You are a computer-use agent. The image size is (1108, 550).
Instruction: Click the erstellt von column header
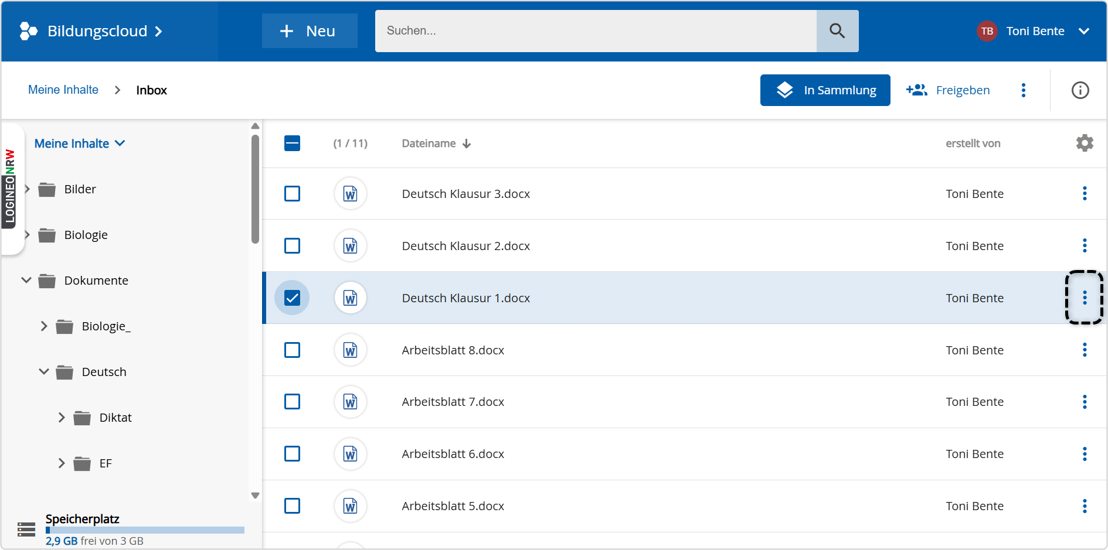pyautogui.click(x=973, y=144)
